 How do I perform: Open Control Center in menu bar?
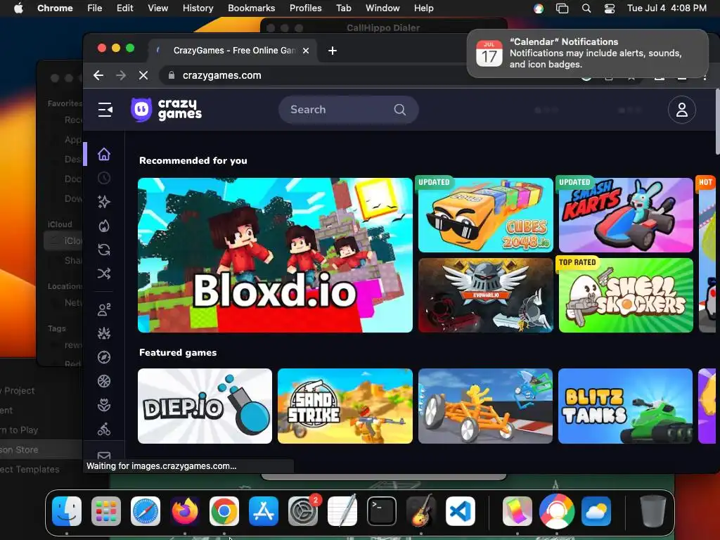(x=610, y=8)
